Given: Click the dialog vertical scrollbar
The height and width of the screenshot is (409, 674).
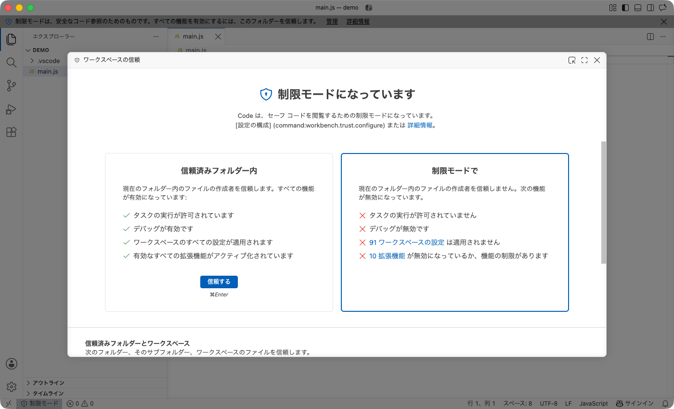Looking at the screenshot, I should 604,203.
